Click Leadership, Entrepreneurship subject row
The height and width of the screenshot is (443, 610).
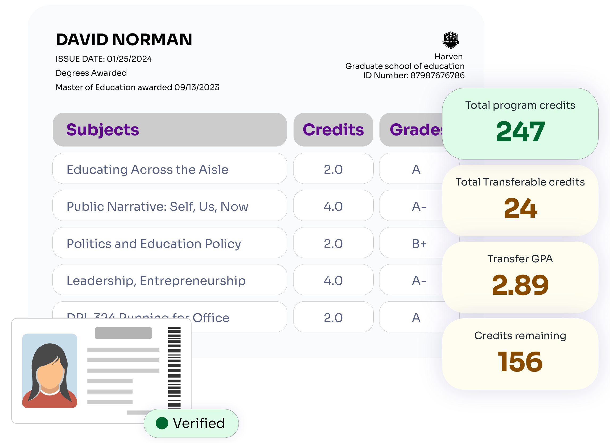[170, 280]
